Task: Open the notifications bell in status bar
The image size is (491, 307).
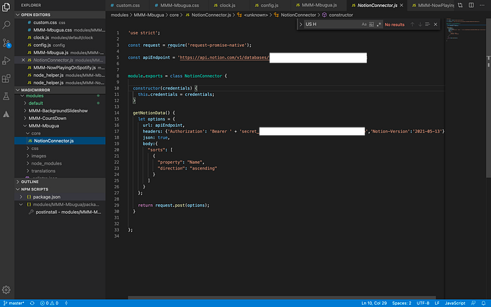Action: coord(483,303)
